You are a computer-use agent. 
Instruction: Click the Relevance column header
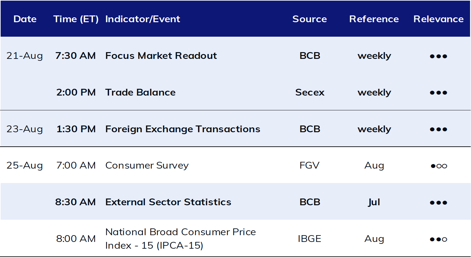pyautogui.click(x=438, y=19)
